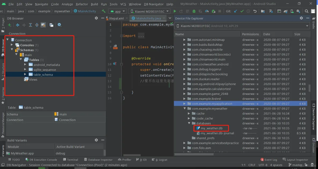Open DB Browser blue settings gear
Image resolution: width=318 pixels, height=169 pixels.
(x=59, y=25)
